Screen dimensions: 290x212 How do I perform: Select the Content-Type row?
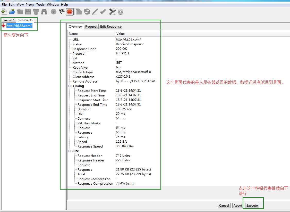tap(114, 72)
